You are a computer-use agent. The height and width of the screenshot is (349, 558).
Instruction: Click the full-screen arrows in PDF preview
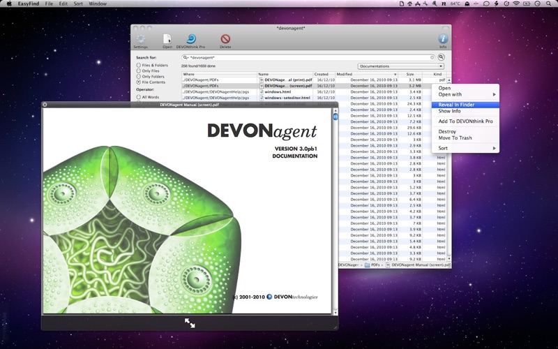click(190, 322)
